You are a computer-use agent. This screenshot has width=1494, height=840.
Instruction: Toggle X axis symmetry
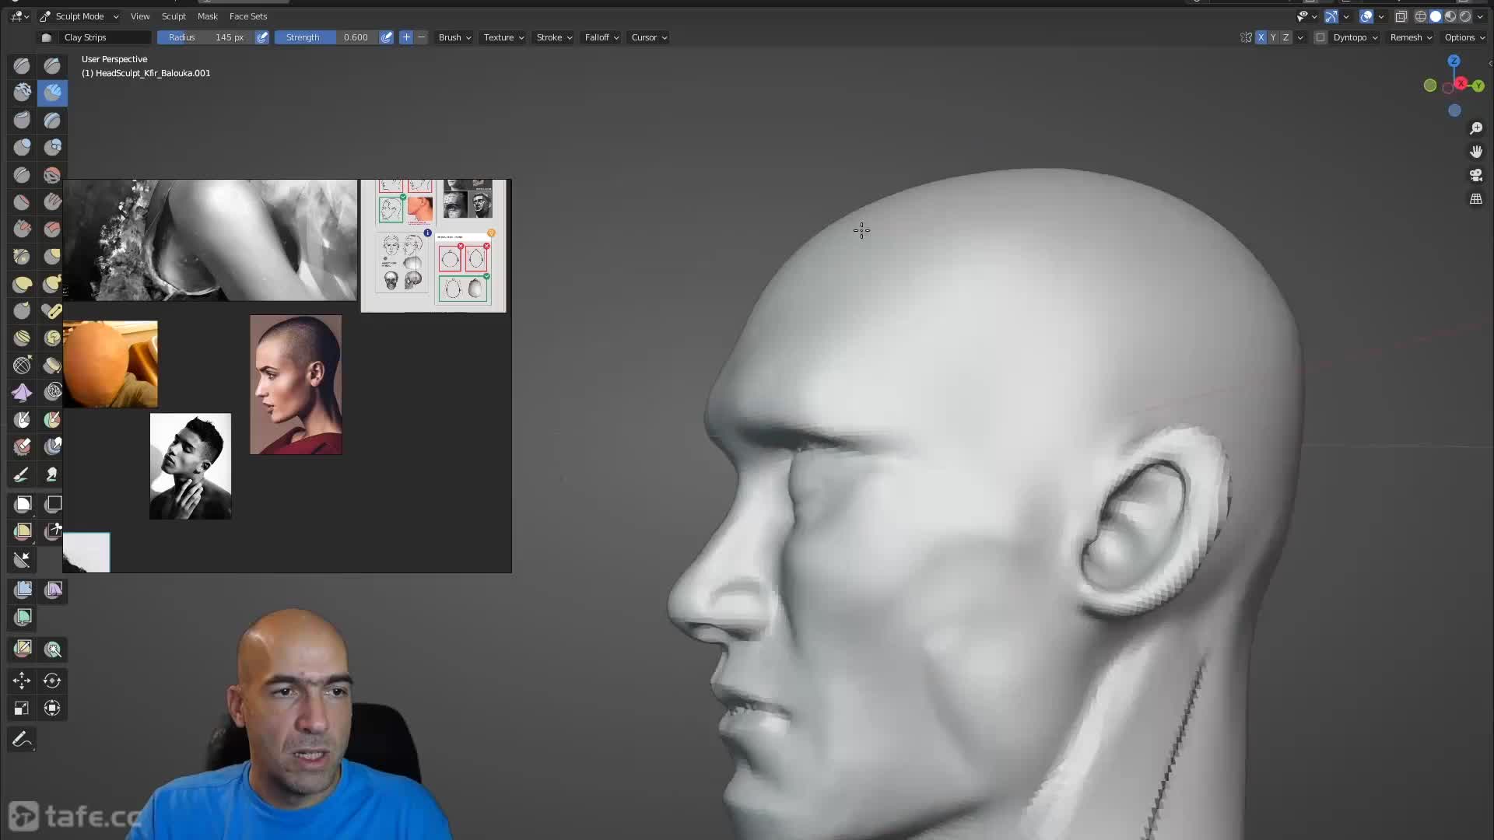[1261, 37]
